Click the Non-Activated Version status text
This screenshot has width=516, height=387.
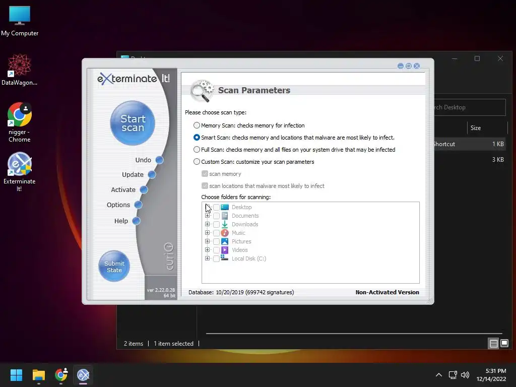click(388, 292)
